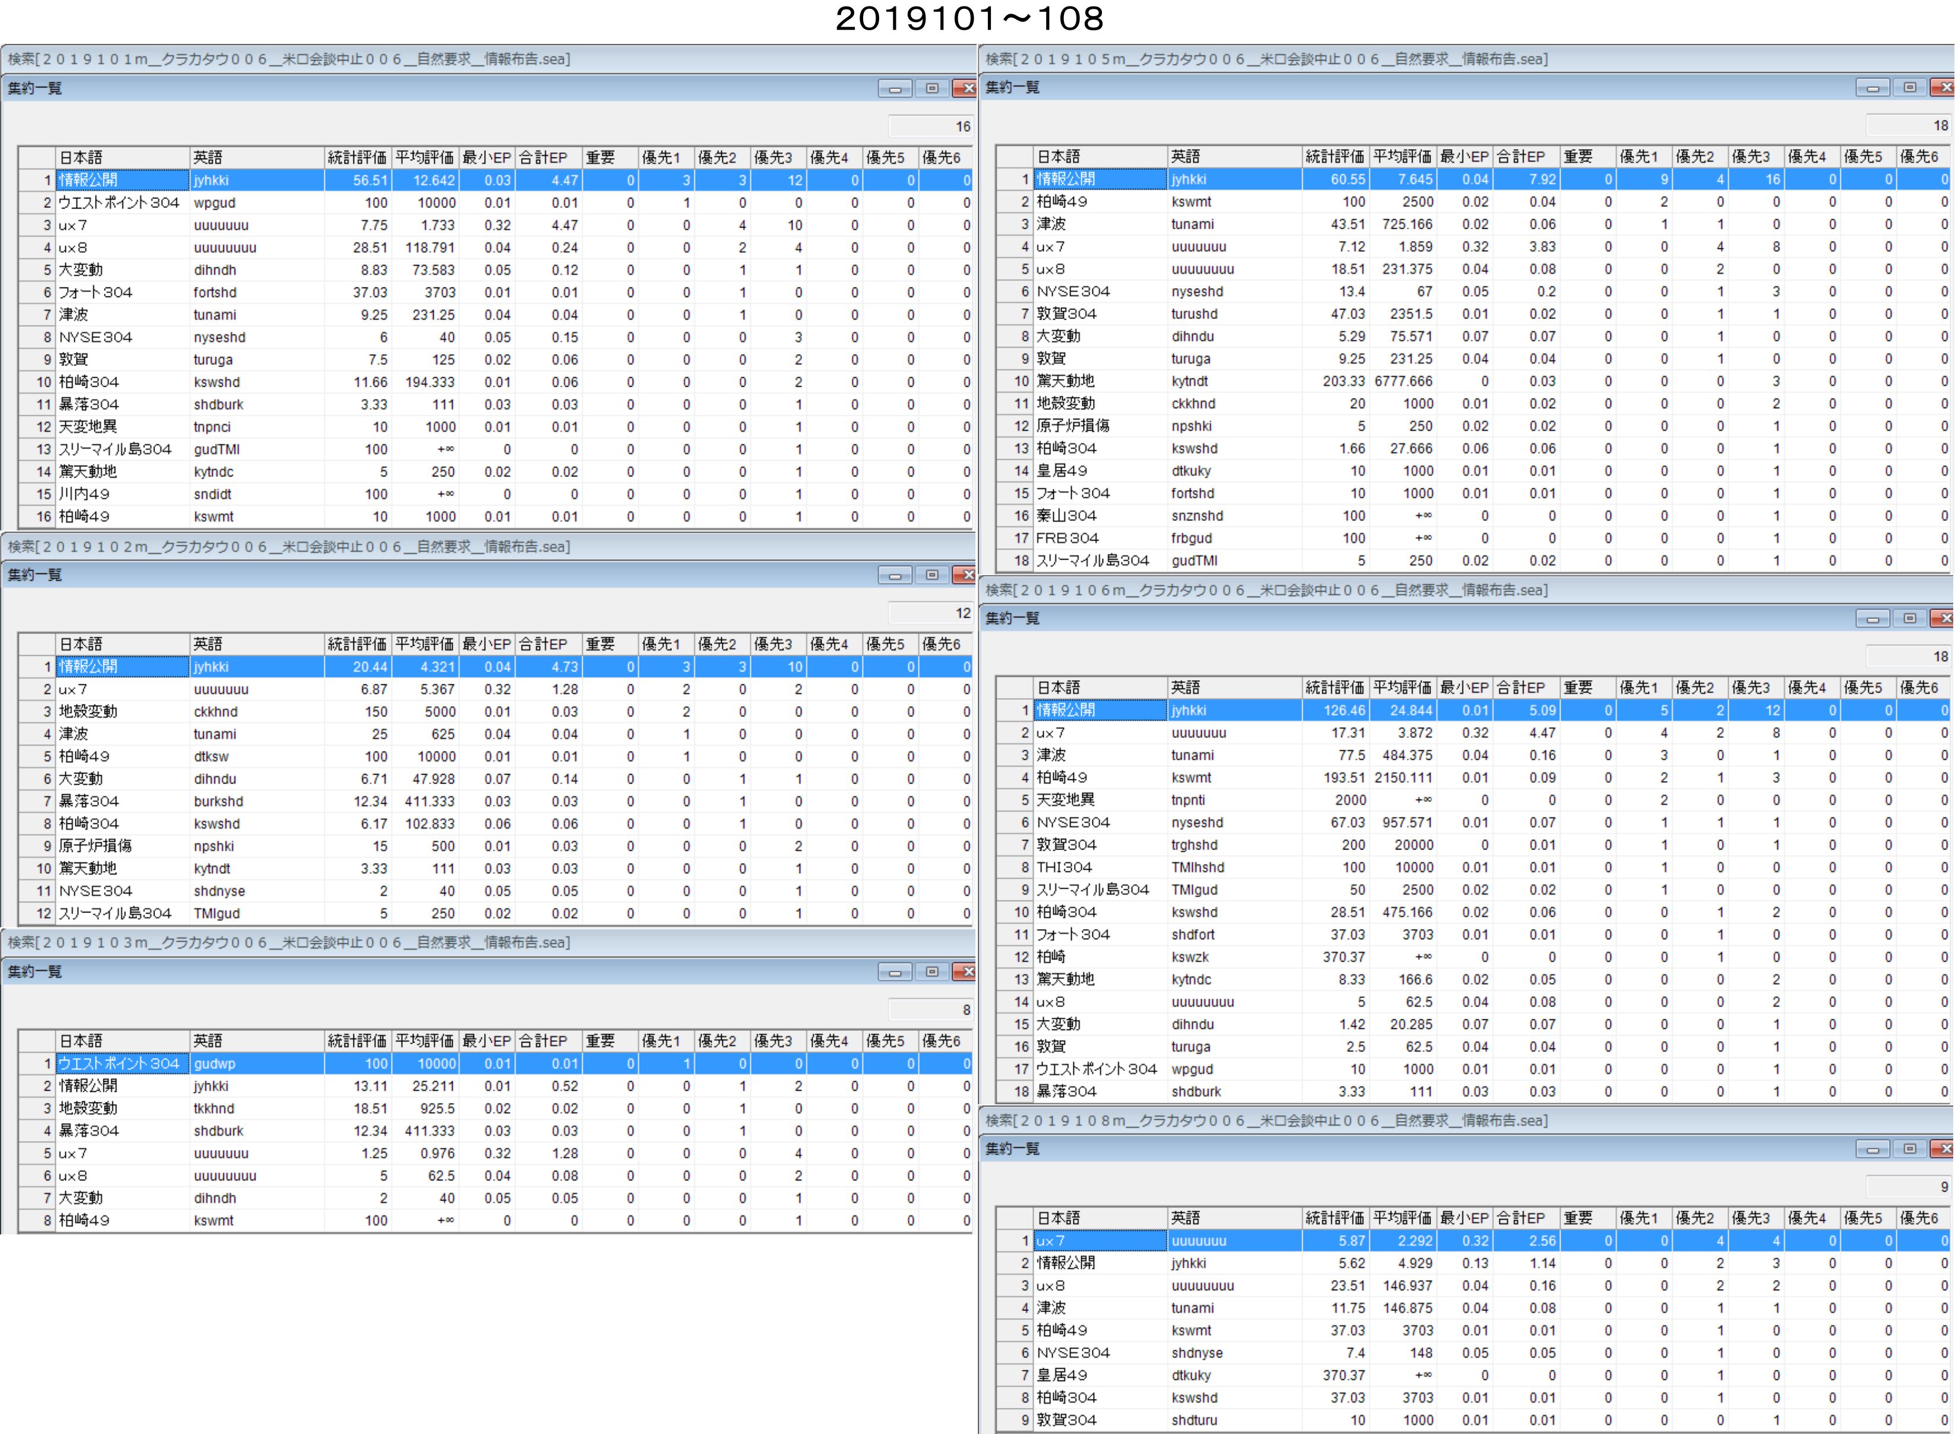Select the 天変地異 row in 2019106m window

click(x=1474, y=800)
